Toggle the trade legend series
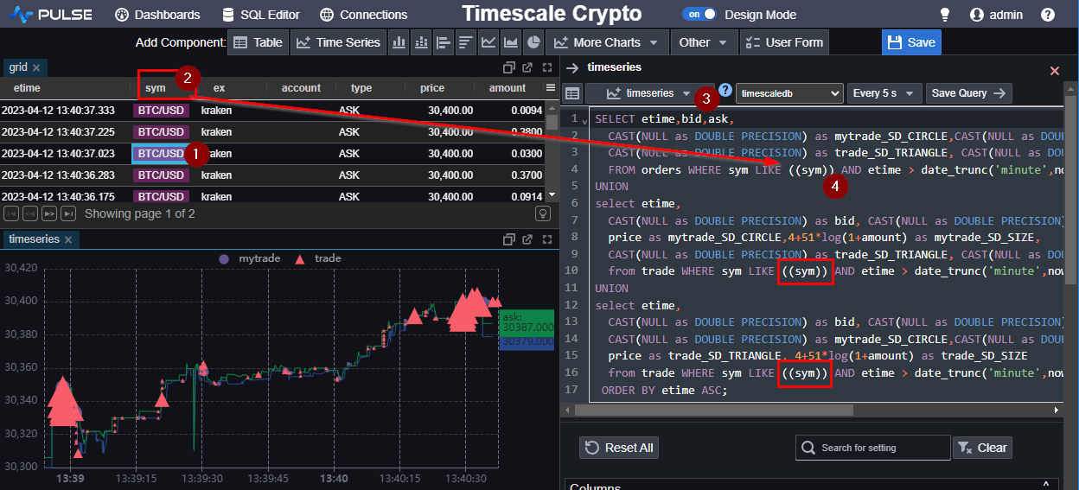This screenshot has height=490, width=1079. (x=318, y=258)
